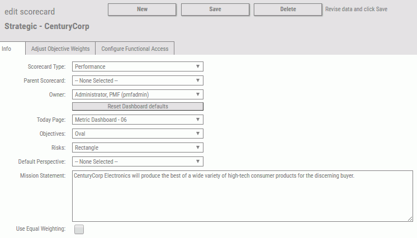The width and height of the screenshot is (417, 238).
Task: Click the 'Mission Statement:' label
Action: (x=42, y=175)
